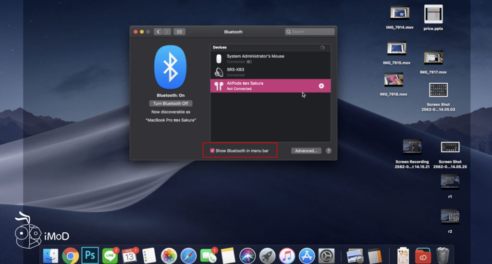Show all preferences grid button
492x264 pixels.
[180, 32]
